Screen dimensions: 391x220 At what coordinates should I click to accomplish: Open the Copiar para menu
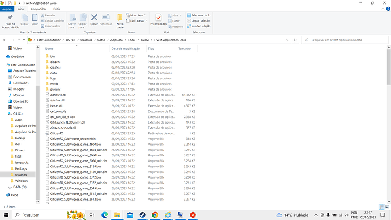[x=82, y=21]
